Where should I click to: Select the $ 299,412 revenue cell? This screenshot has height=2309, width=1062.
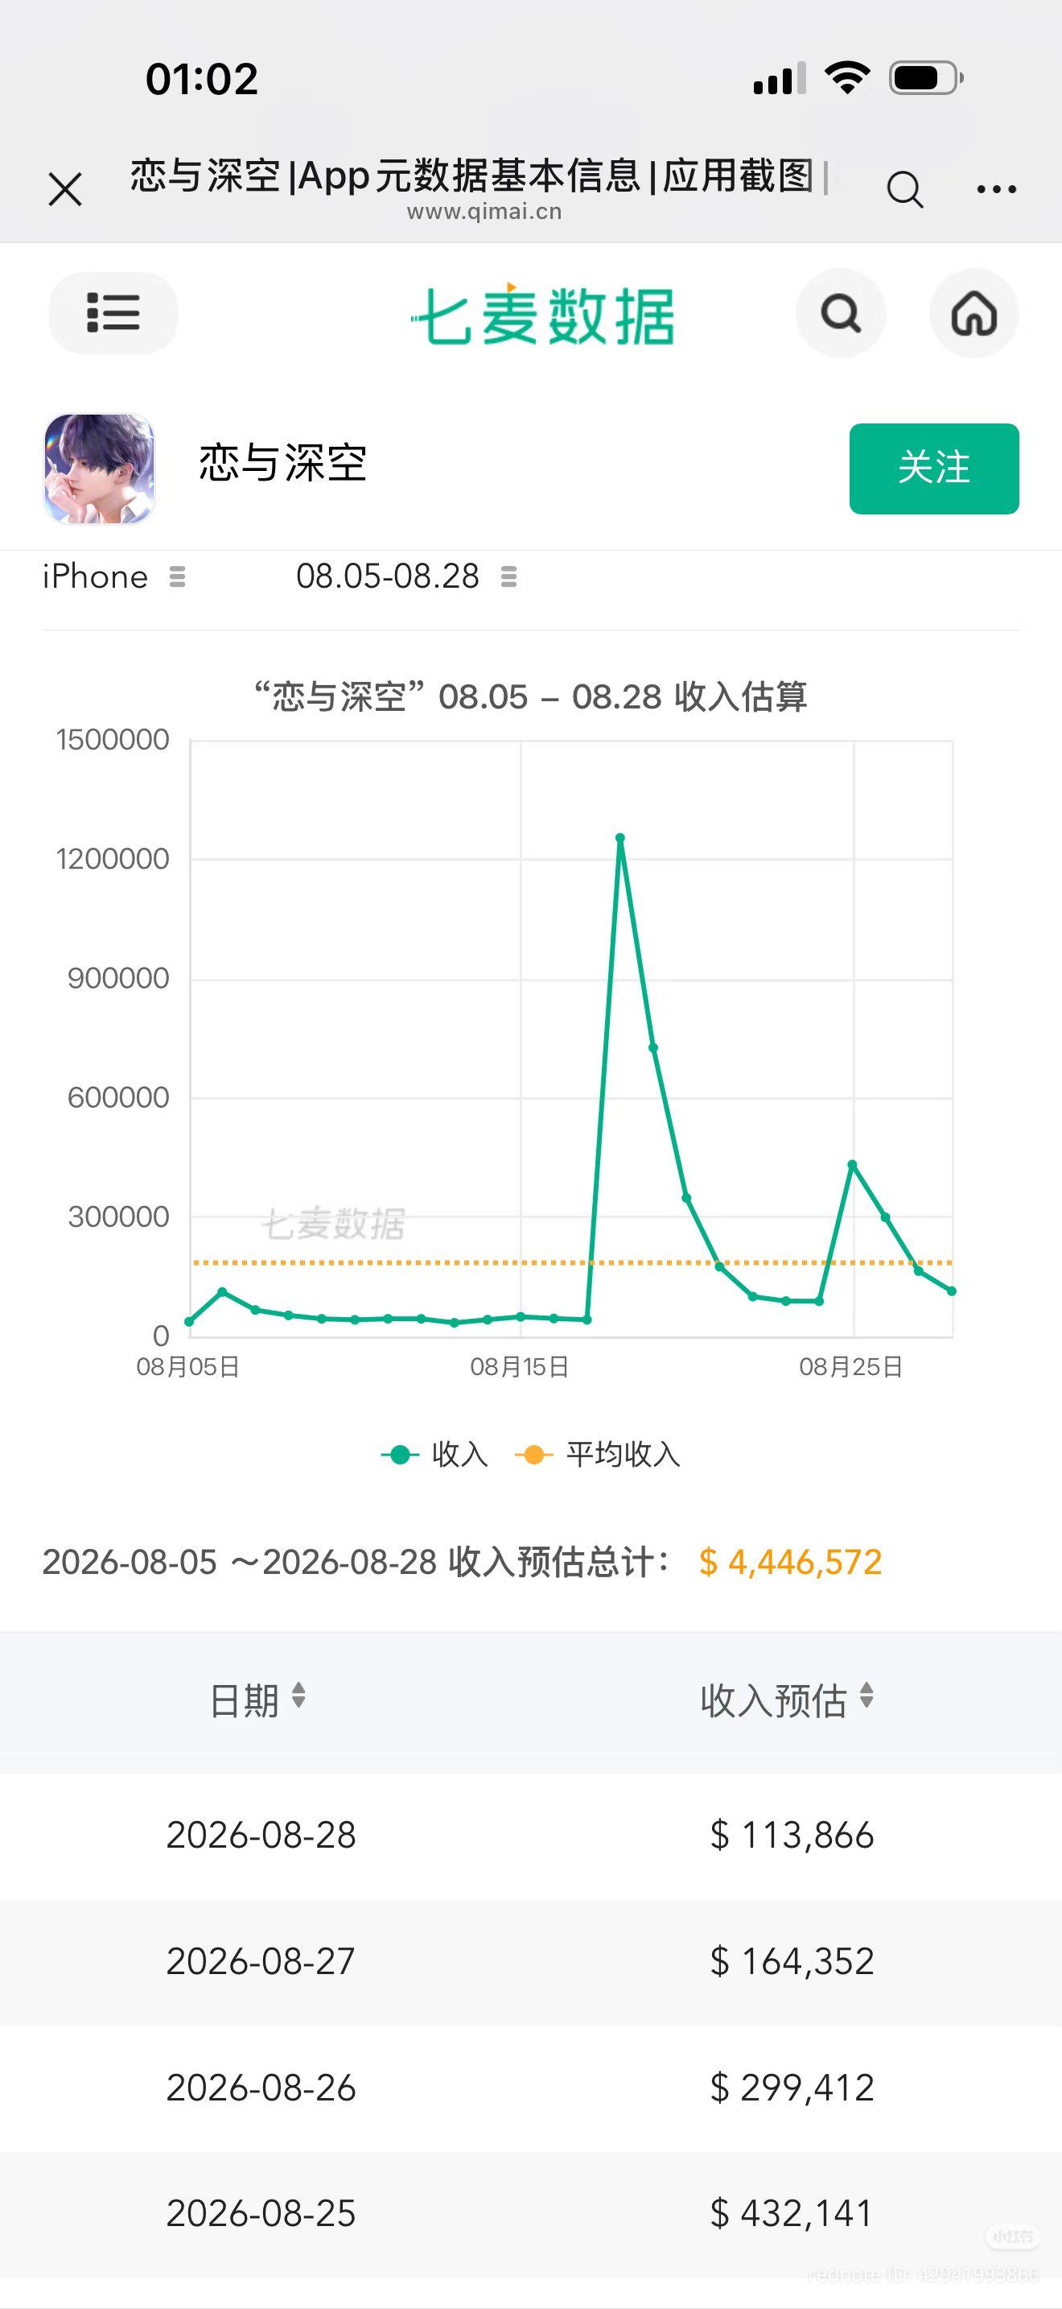(792, 2088)
